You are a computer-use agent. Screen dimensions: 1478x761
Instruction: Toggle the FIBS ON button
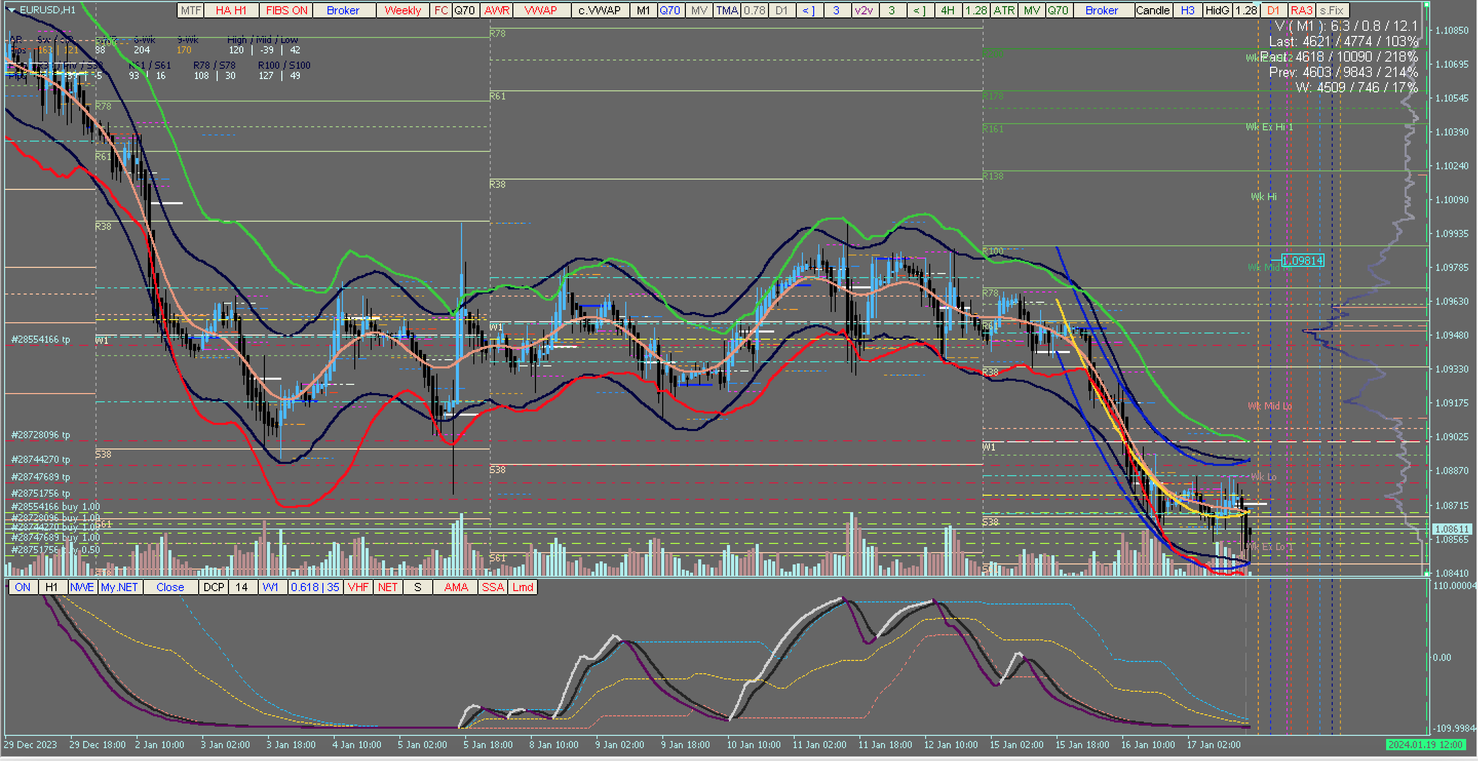pyautogui.click(x=287, y=10)
